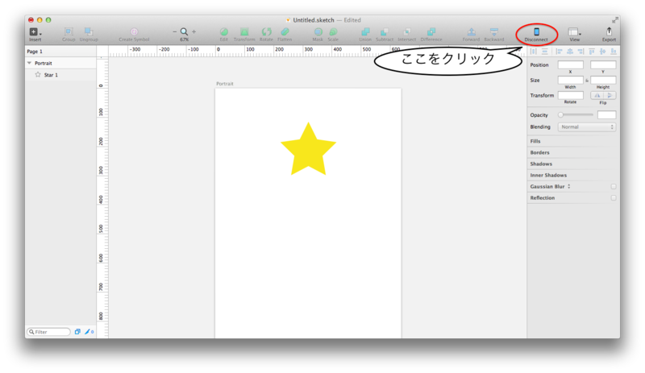Click the Portrait artboard title on canvas
This screenshot has width=645, height=373.
coord(225,84)
